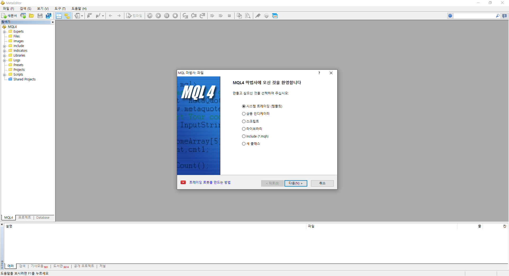
Task: Click the Save floppy disk icon
Action: click(x=40, y=16)
